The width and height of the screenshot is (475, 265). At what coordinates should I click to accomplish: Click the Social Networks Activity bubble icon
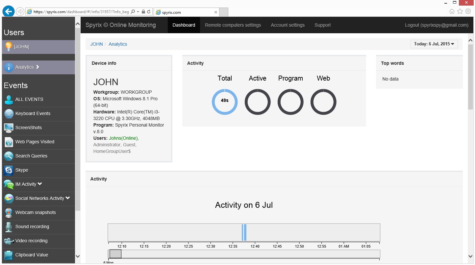(9, 198)
